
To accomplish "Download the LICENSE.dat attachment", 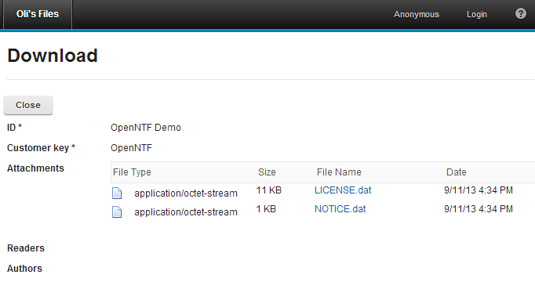I will tap(343, 190).
